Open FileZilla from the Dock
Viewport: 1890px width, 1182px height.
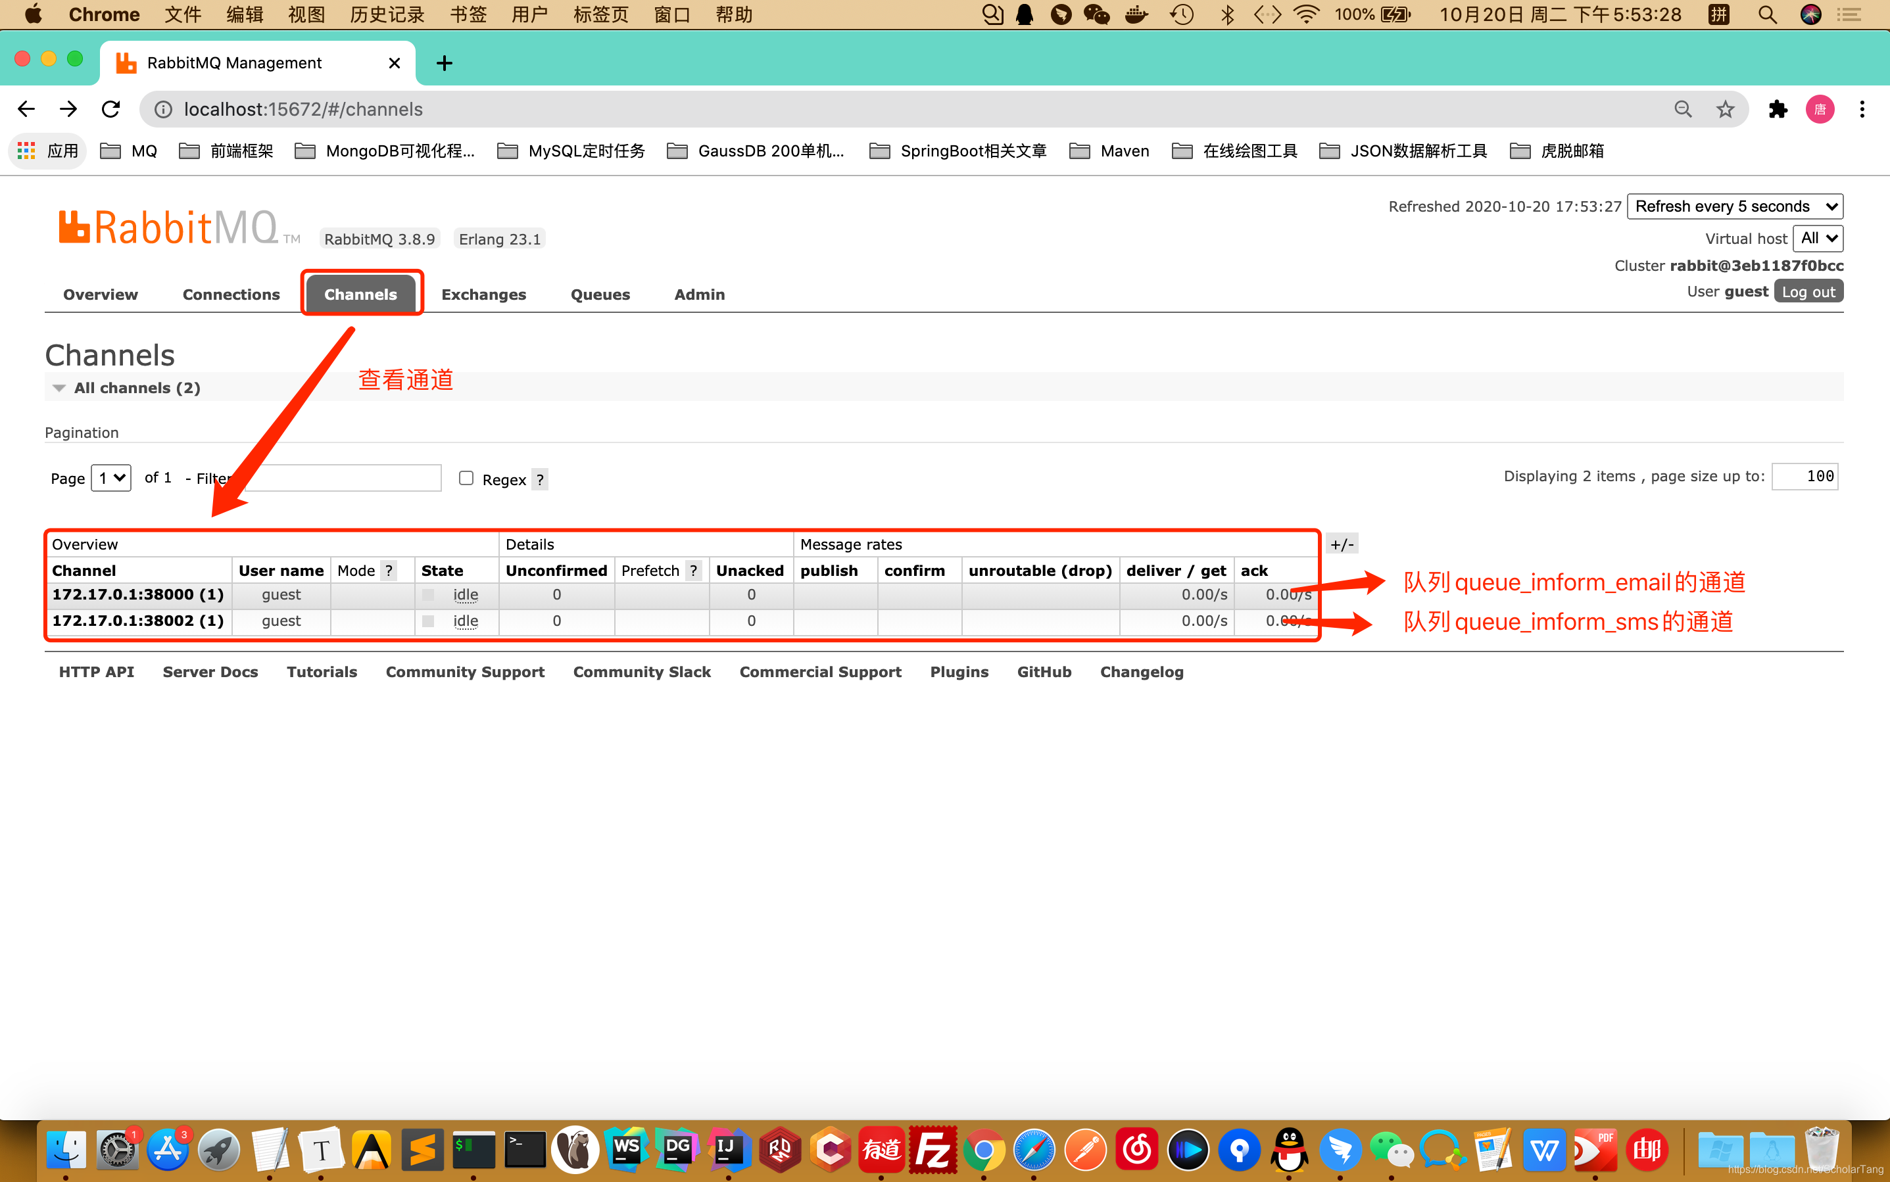932,1149
